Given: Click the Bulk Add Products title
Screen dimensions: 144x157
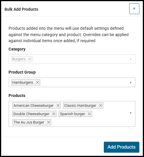Looking at the screenshot, I should 21,9.
